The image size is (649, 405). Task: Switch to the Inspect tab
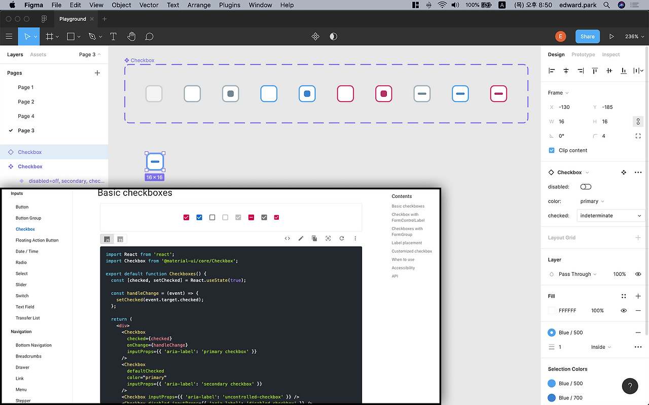(611, 55)
